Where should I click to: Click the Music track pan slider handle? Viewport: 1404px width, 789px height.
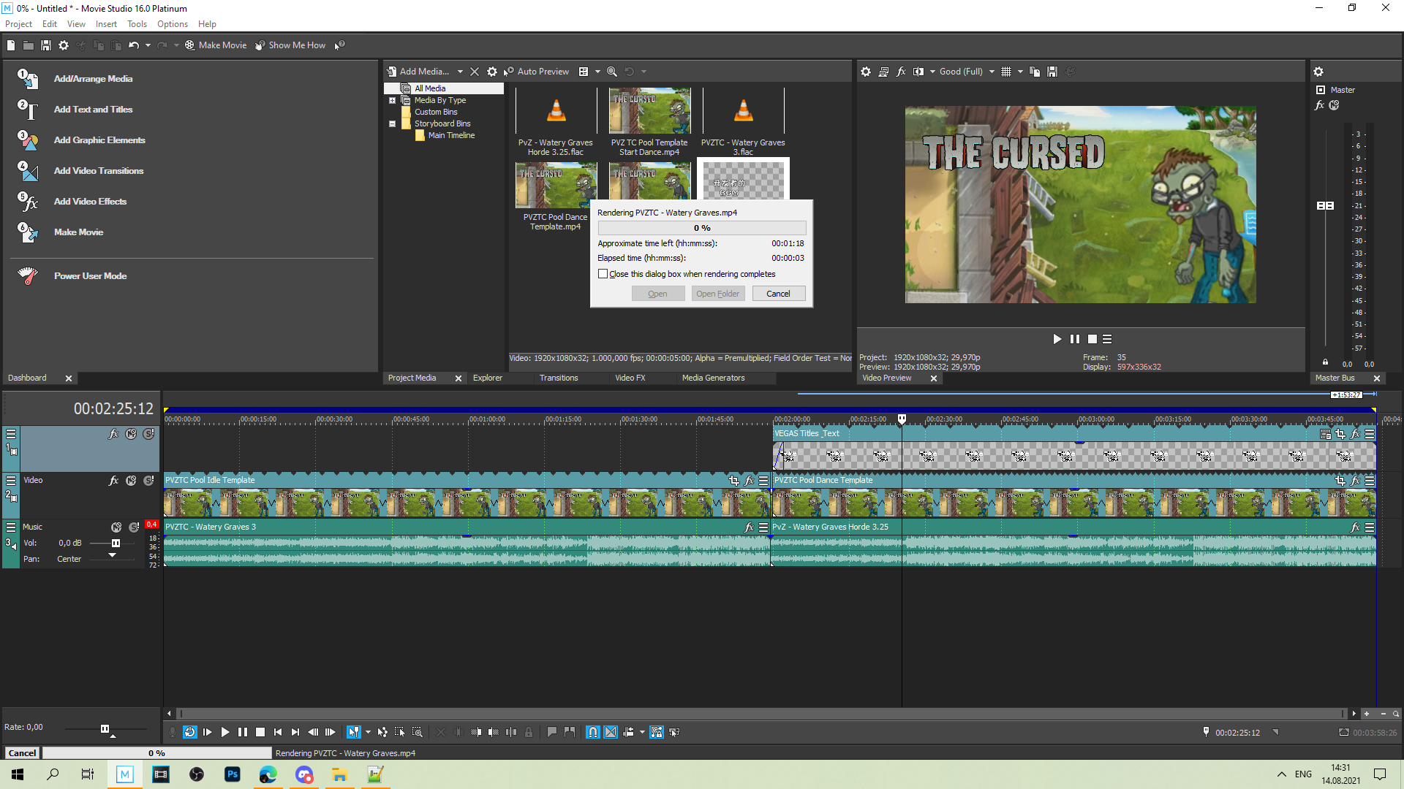(112, 556)
